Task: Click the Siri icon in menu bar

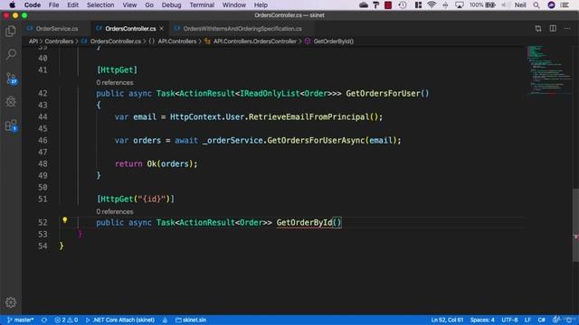Action: pos(551,5)
